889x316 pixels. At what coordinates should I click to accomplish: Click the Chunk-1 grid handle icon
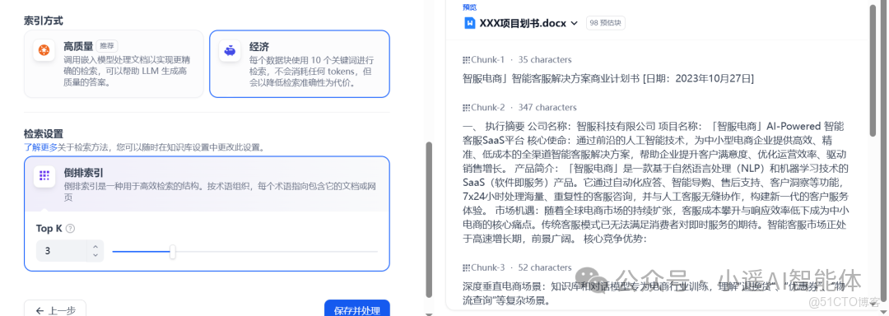466,60
